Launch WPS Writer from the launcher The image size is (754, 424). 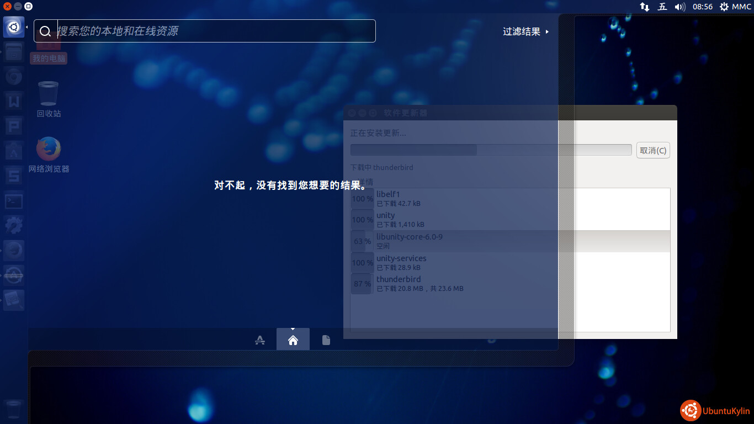coord(14,101)
